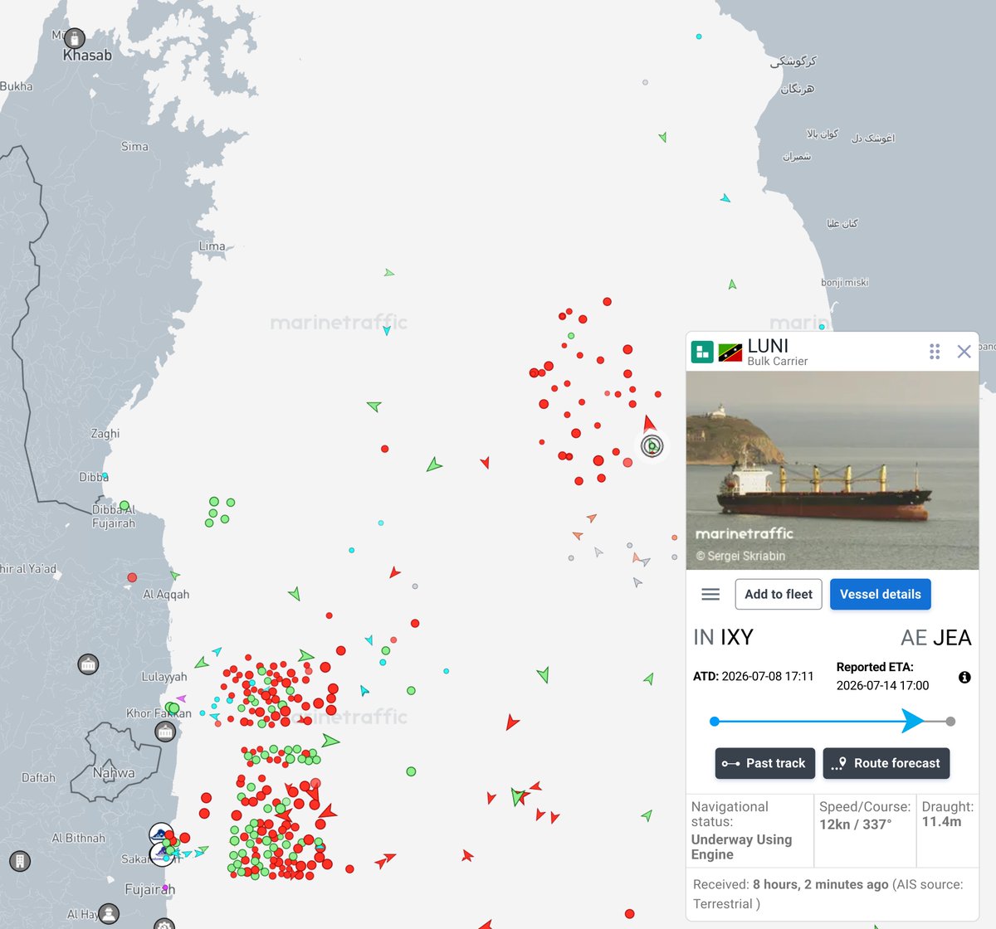Click the Khasab port icon
Viewport: 996px width, 929px height.
75,38
